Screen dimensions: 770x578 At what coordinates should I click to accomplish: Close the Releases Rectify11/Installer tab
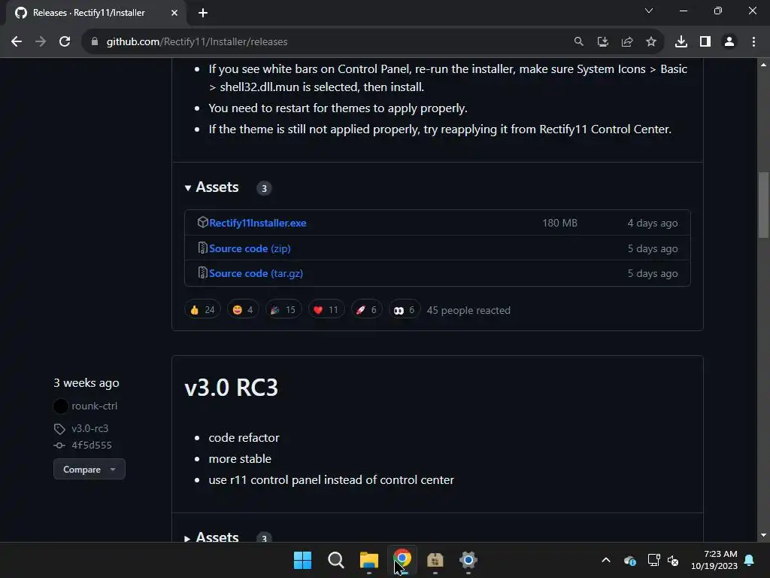point(174,13)
